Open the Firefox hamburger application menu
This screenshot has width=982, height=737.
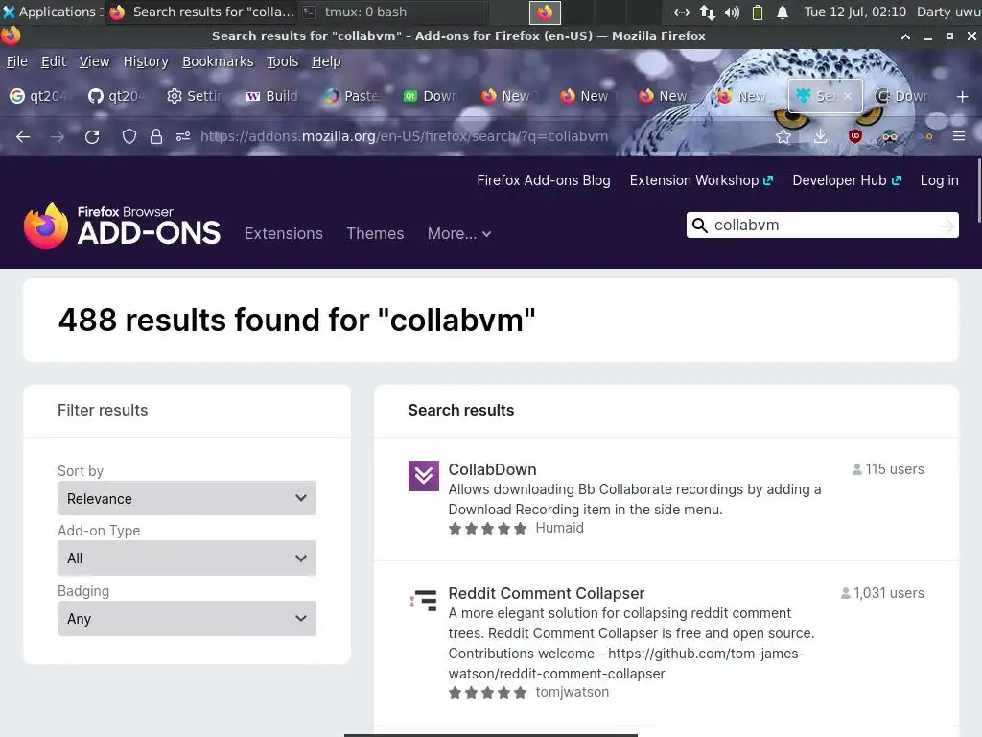959,136
